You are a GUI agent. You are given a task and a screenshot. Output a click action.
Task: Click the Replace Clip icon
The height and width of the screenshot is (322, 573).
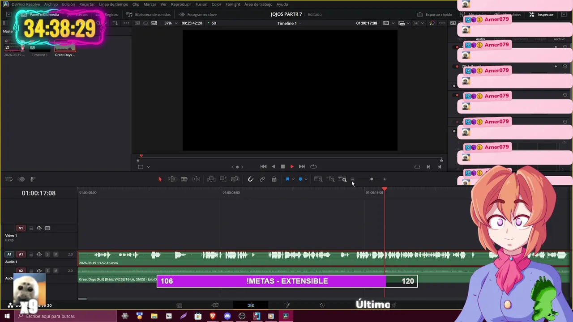pyautogui.click(x=235, y=179)
